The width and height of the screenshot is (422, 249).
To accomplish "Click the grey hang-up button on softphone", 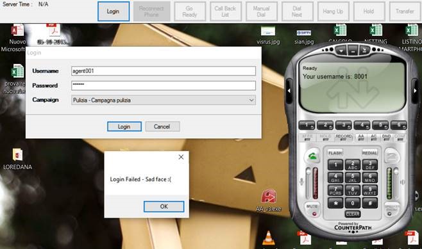I will click(x=391, y=156).
